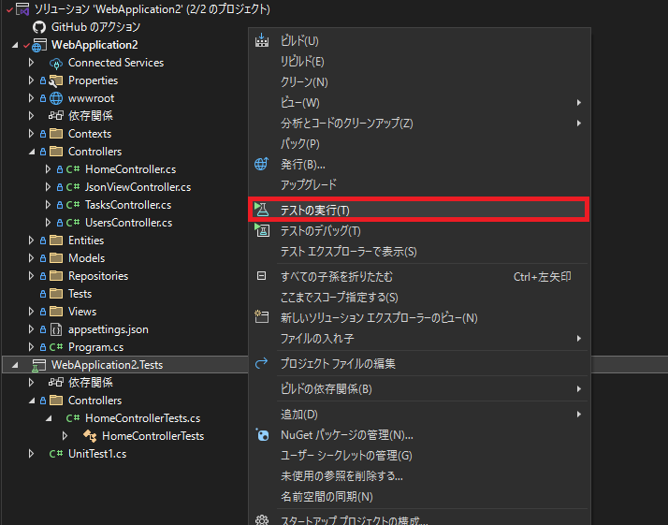Select アップグレード in the context menu

pyautogui.click(x=419, y=184)
